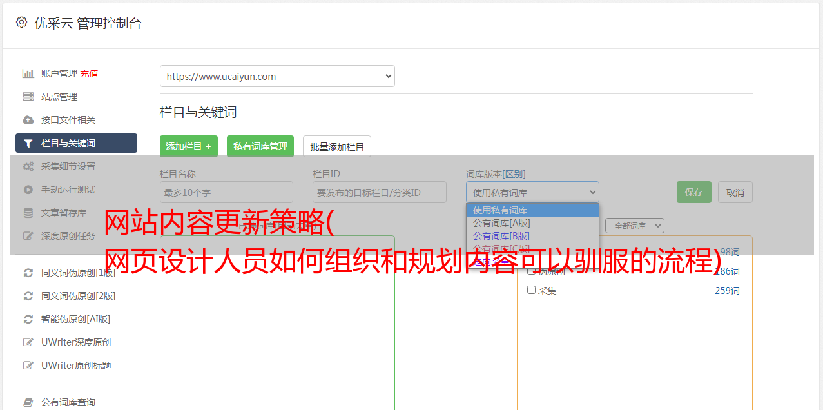Click the red 充值 link
The height and width of the screenshot is (410, 823).
pyautogui.click(x=89, y=73)
